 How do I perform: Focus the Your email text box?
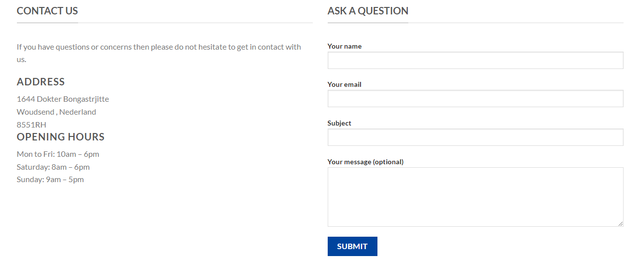475,98
